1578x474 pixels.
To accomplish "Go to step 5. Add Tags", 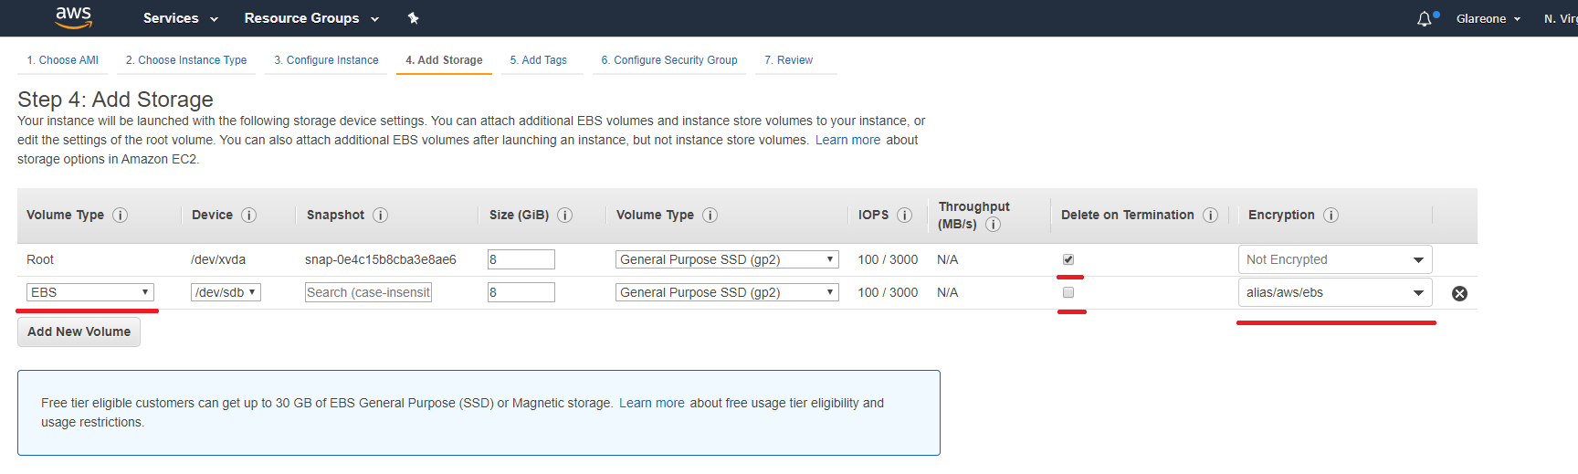I will point(538,60).
